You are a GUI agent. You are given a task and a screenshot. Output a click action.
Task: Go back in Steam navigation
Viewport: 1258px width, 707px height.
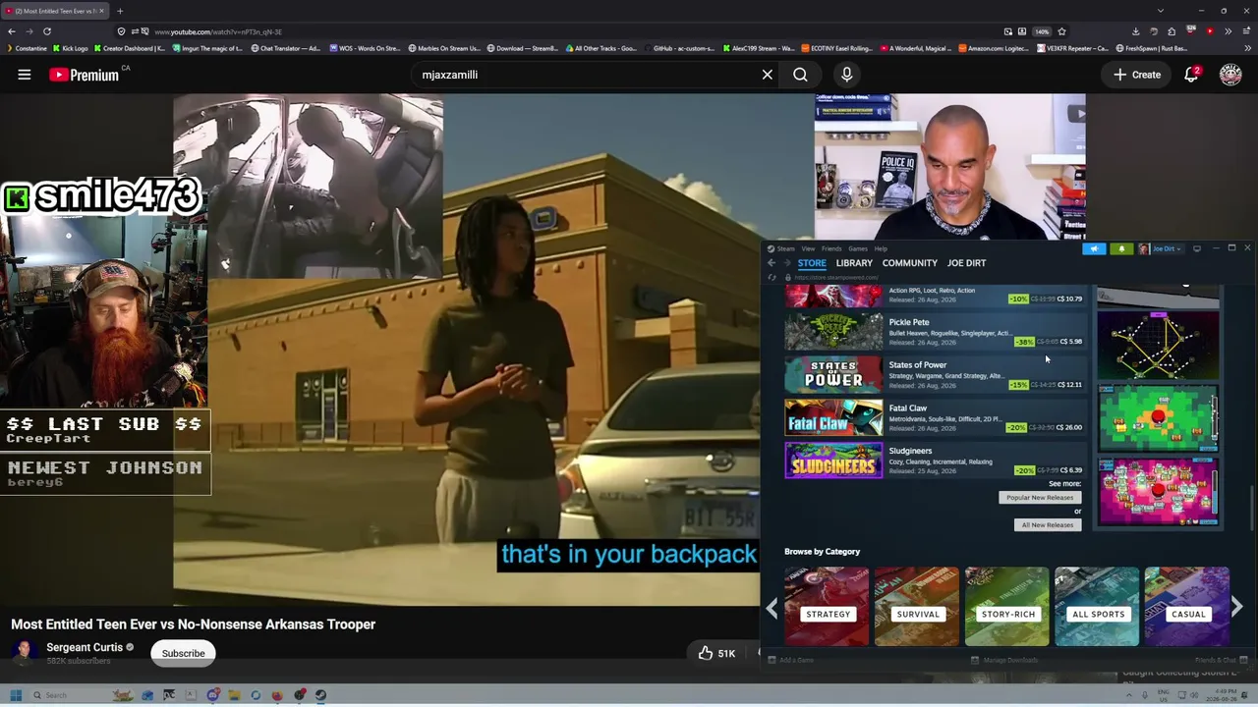pos(772,263)
